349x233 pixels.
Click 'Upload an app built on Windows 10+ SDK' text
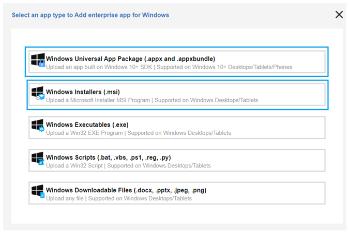99,67
